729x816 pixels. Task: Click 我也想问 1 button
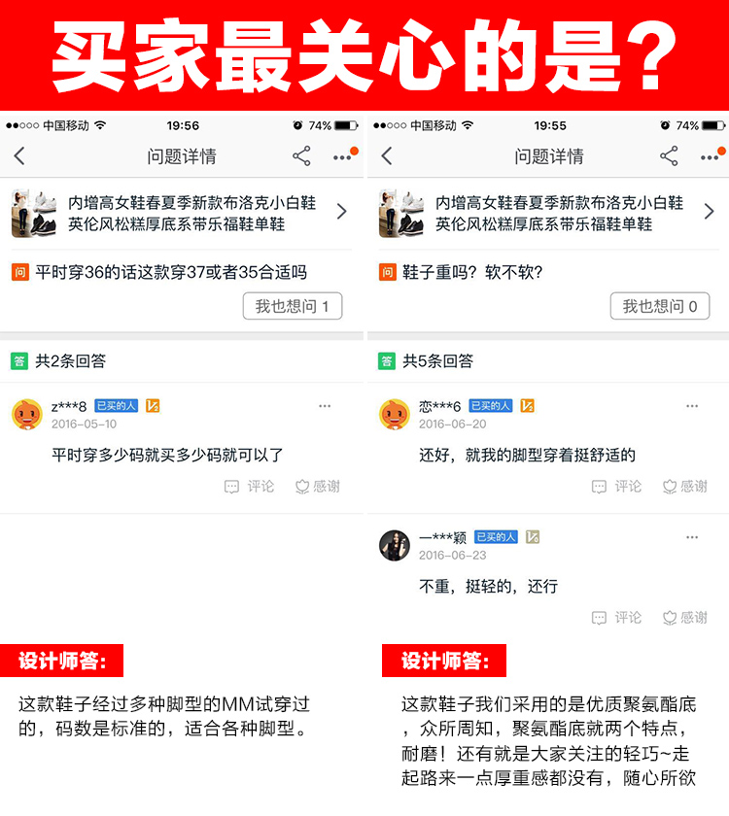293,306
